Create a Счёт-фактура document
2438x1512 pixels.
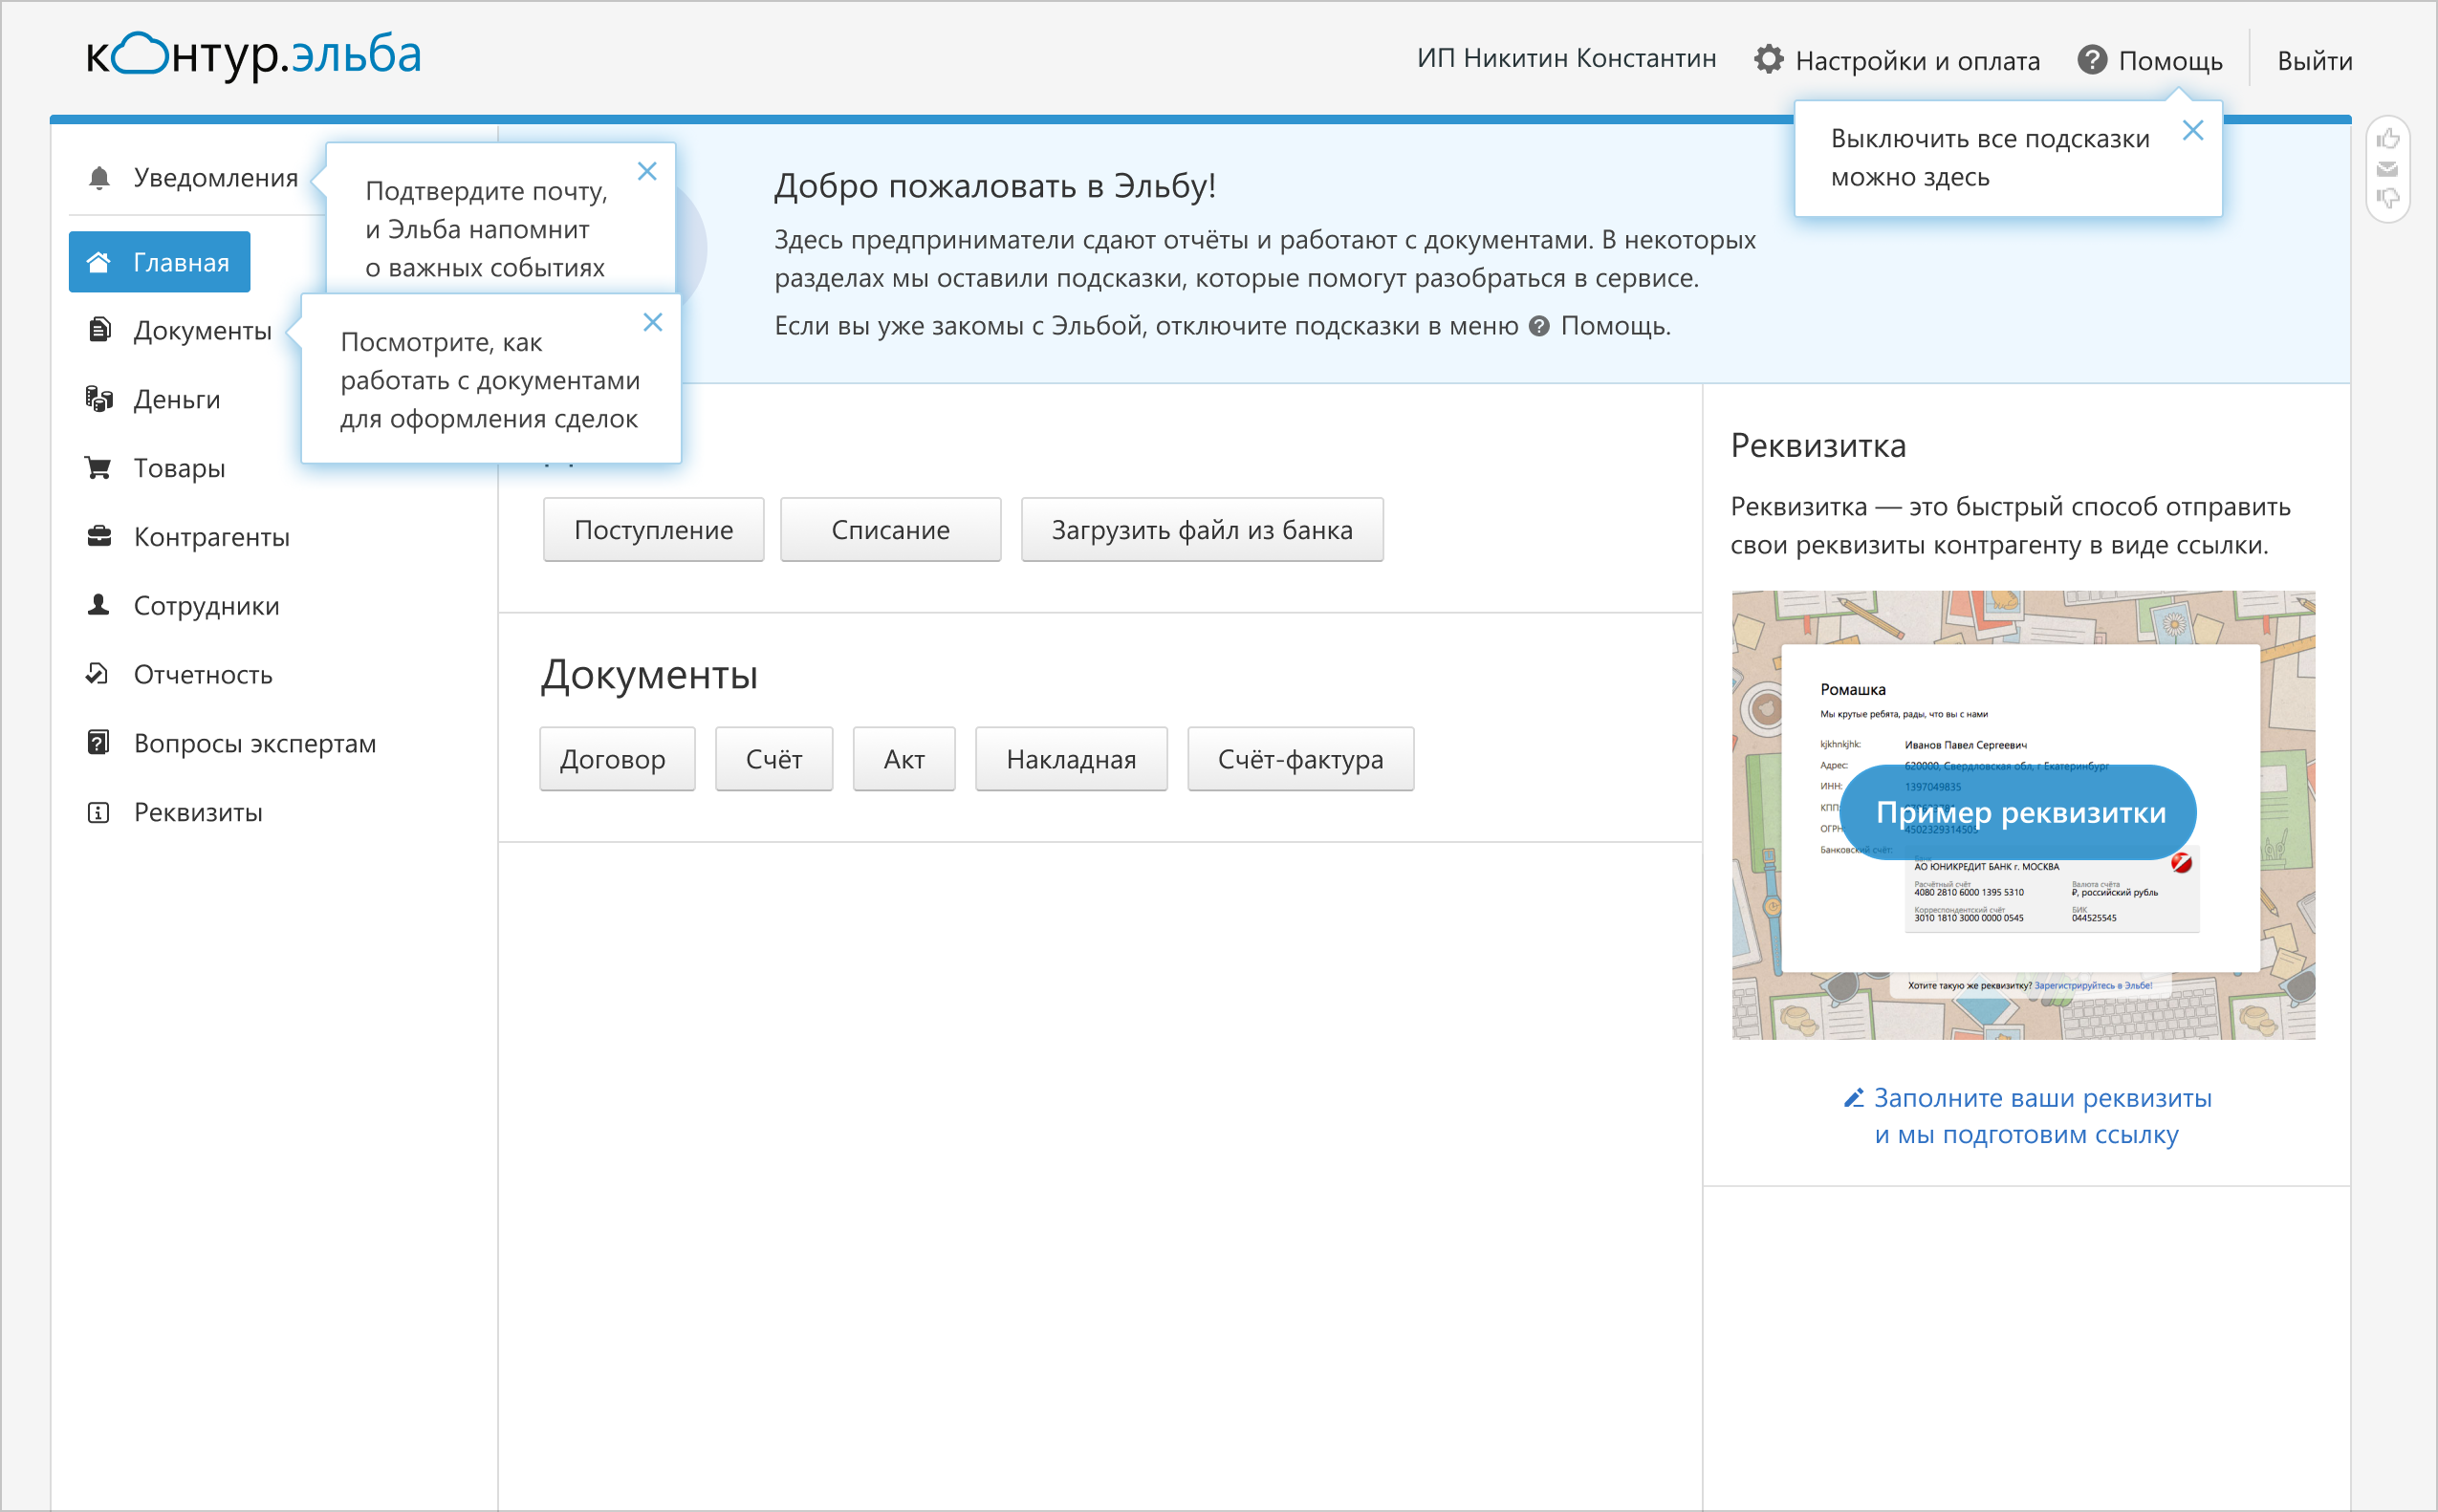1300,759
